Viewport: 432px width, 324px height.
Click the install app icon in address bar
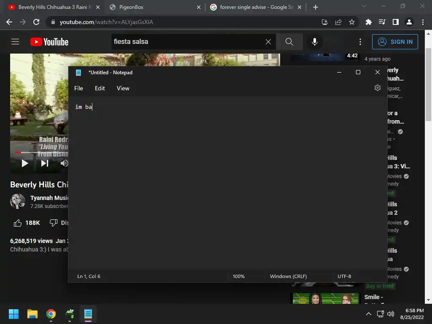(324, 22)
